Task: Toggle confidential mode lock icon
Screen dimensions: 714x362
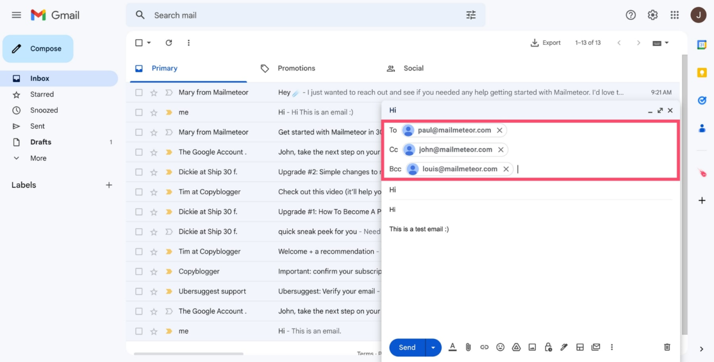Action: tap(548, 347)
